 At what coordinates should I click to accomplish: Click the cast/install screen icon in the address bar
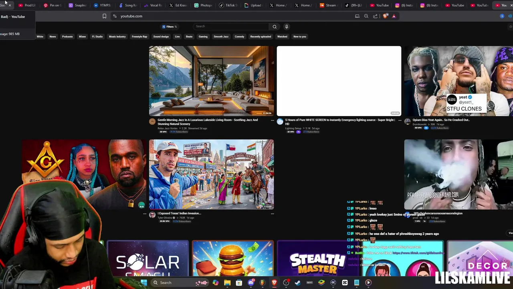tap(357, 16)
